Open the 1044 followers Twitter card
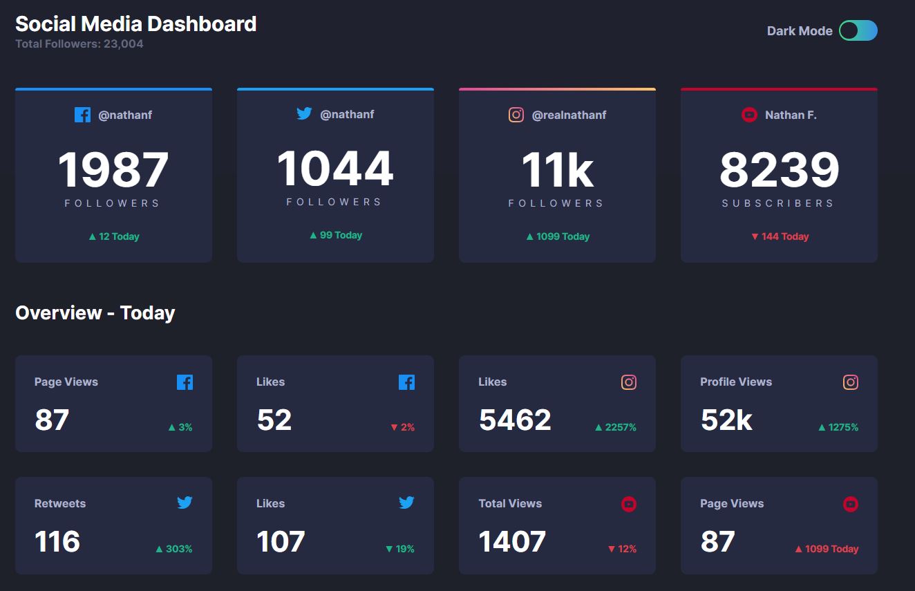The height and width of the screenshot is (591, 915). click(335, 175)
